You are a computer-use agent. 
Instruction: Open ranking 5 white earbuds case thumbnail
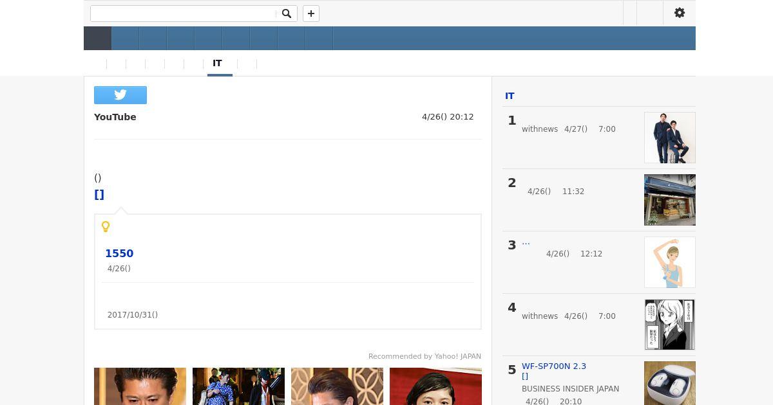coord(670,383)
